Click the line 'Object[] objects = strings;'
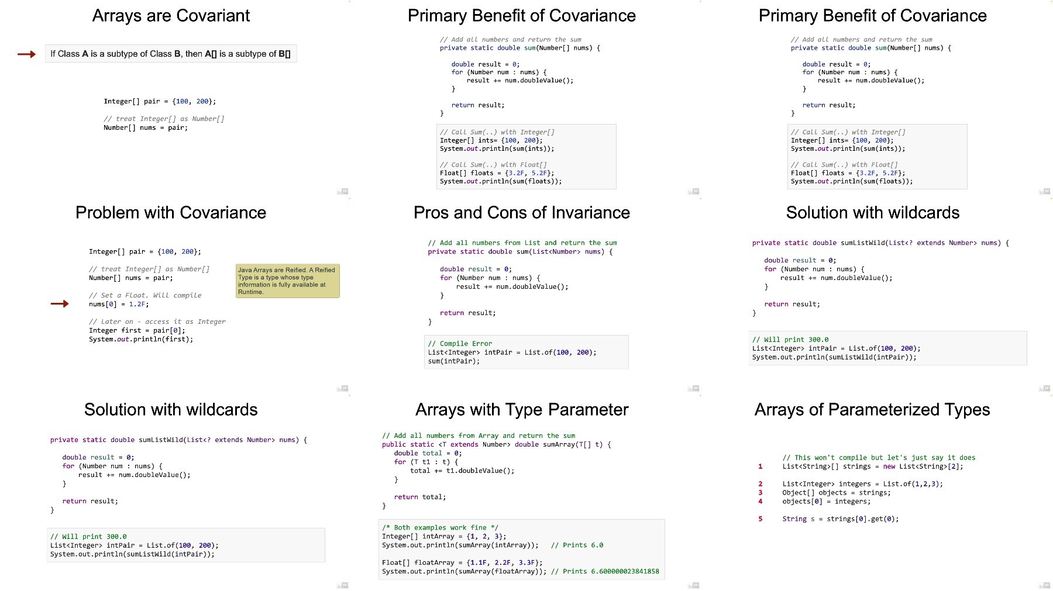This screenshot has height=591, width=1053. click(x=837, y=493)
